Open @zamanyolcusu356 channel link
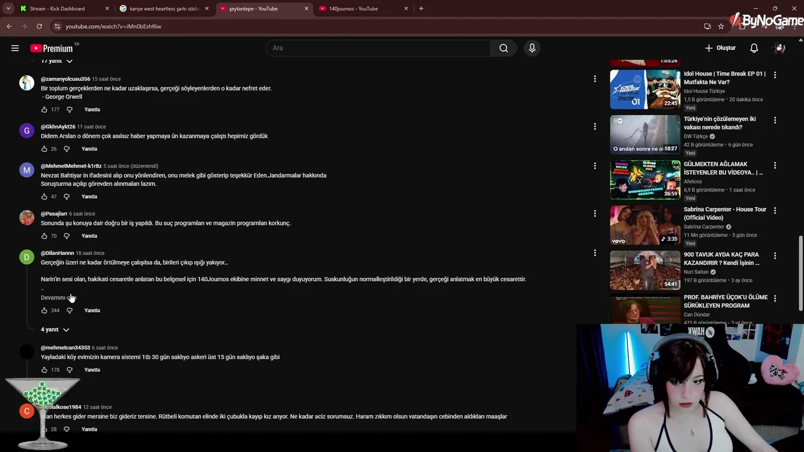804x452 pixels. 65,79
